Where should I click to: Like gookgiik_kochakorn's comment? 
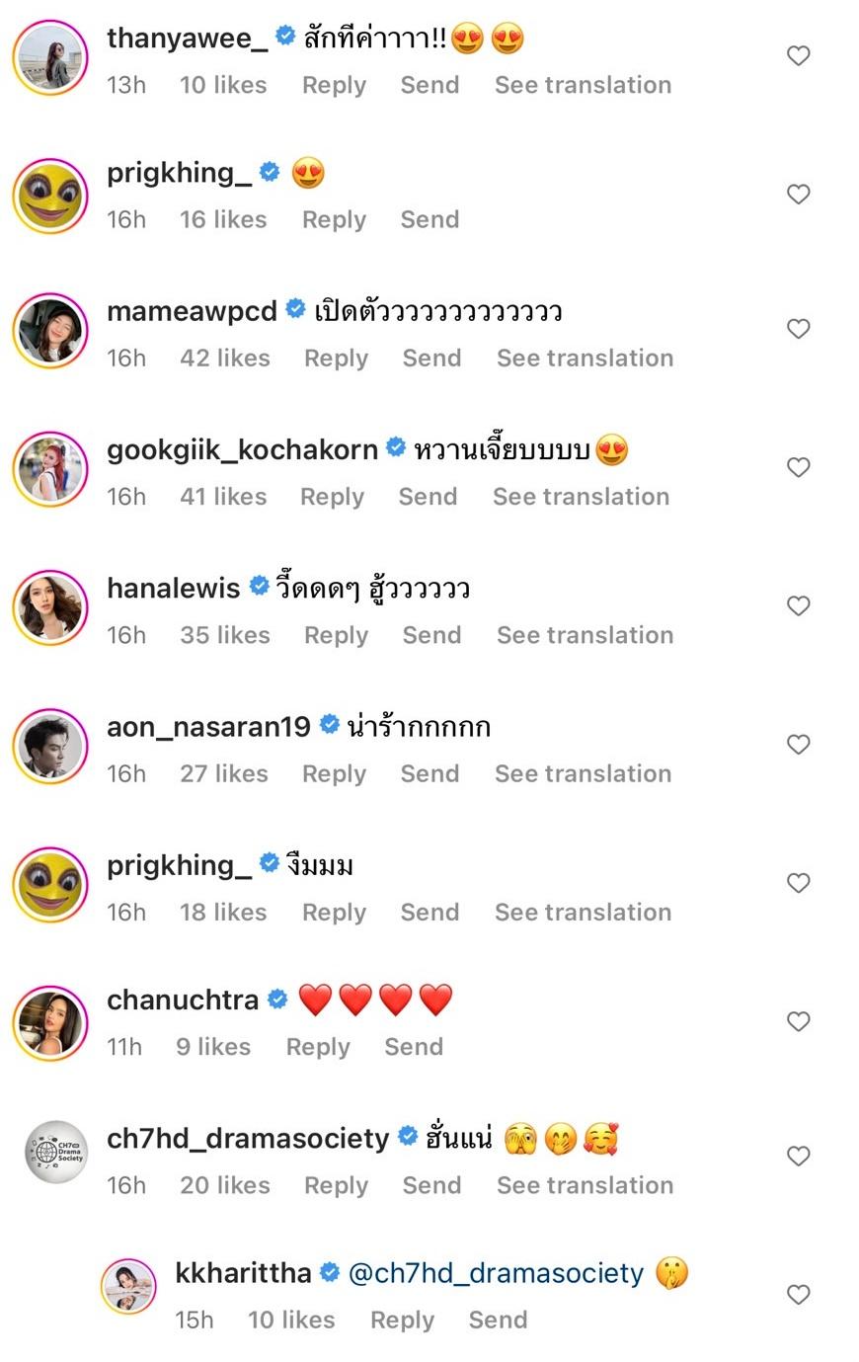(798, 467)
